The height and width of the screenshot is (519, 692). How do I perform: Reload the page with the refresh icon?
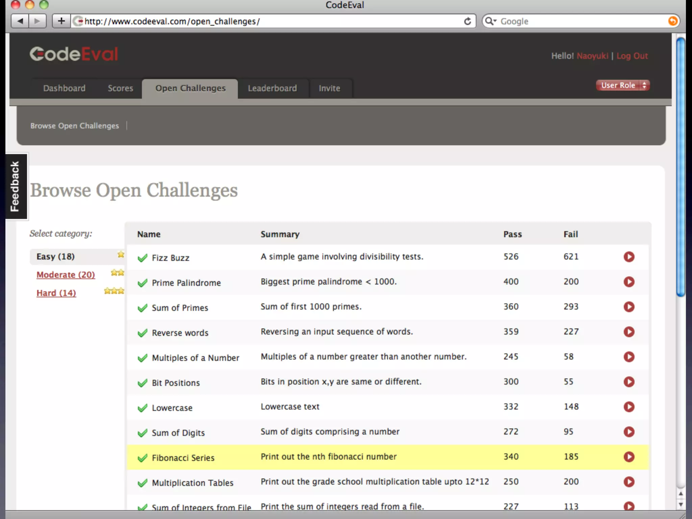click(x=467, y=21)
